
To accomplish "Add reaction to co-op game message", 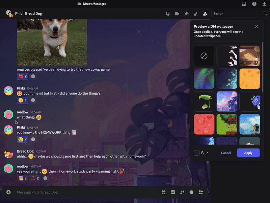I will pos(33,76).
